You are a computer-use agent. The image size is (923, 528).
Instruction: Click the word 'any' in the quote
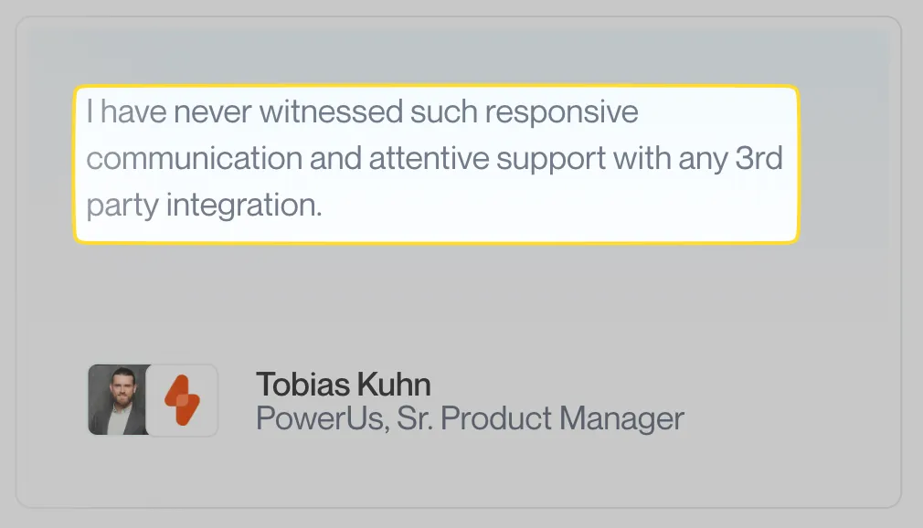(x=702, y=158)
